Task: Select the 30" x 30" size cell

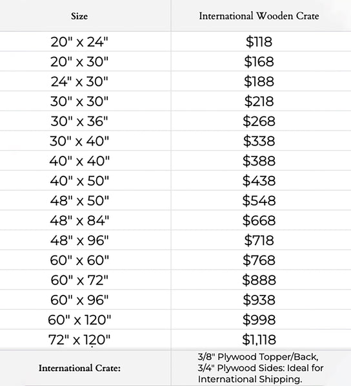Action: (79, 102)
